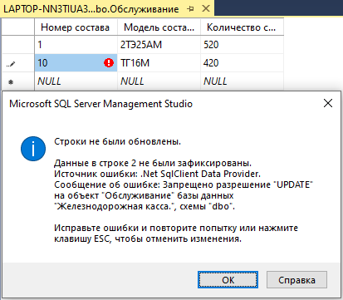The image size is (343, 300).
Task: Select the Модель состава column header
Action: (x=159, y=27)
